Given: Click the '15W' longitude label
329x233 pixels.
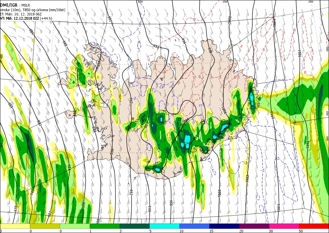Looking at the screenshot, I should point(225,2).
